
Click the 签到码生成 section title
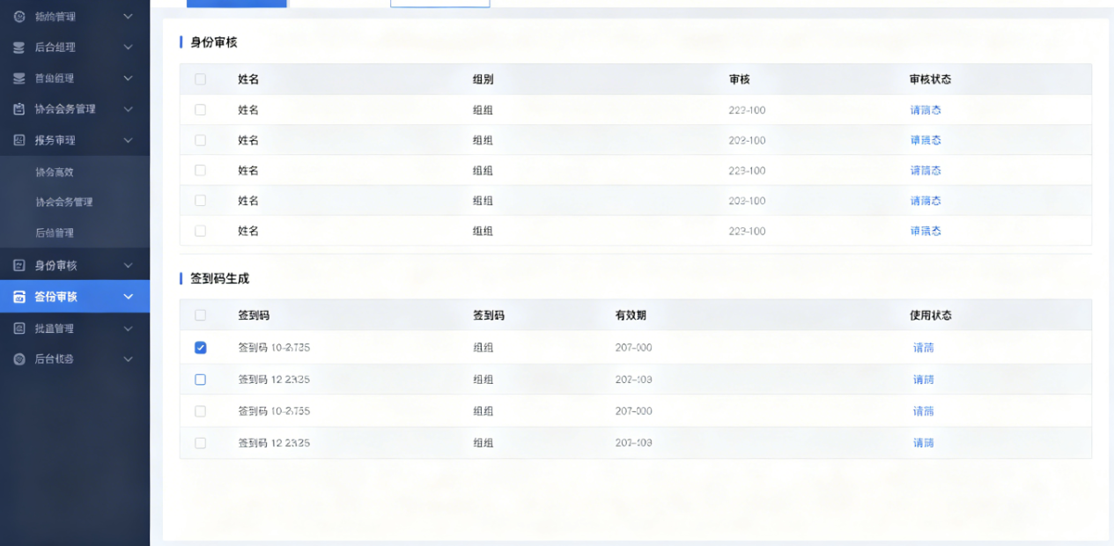(220, 278)
